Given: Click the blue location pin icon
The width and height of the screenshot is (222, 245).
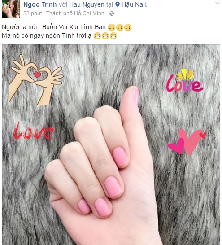Looking at the screenshot, I should pos(118,4).
